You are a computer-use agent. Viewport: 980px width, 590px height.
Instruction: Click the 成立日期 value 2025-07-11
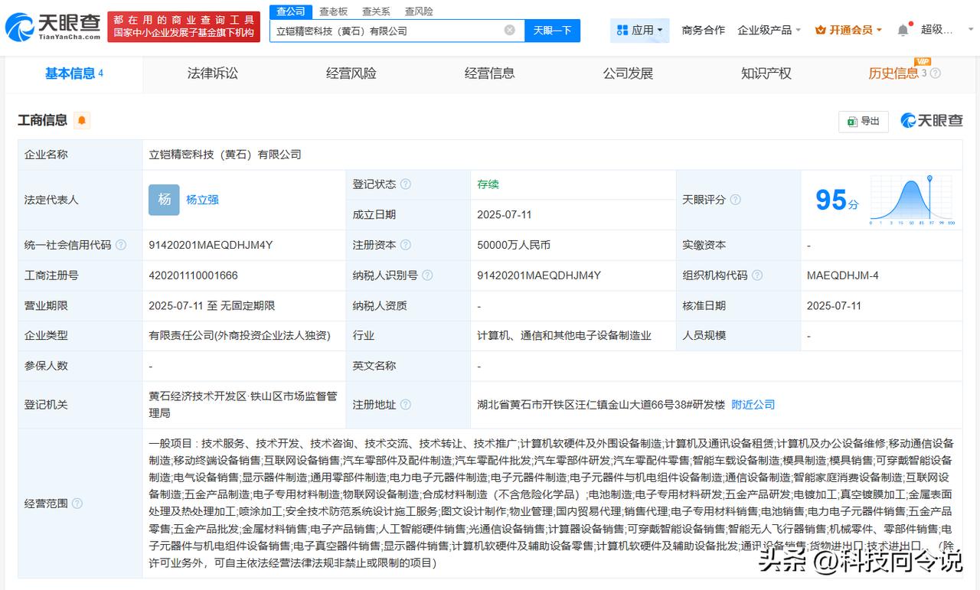point(504,215)
